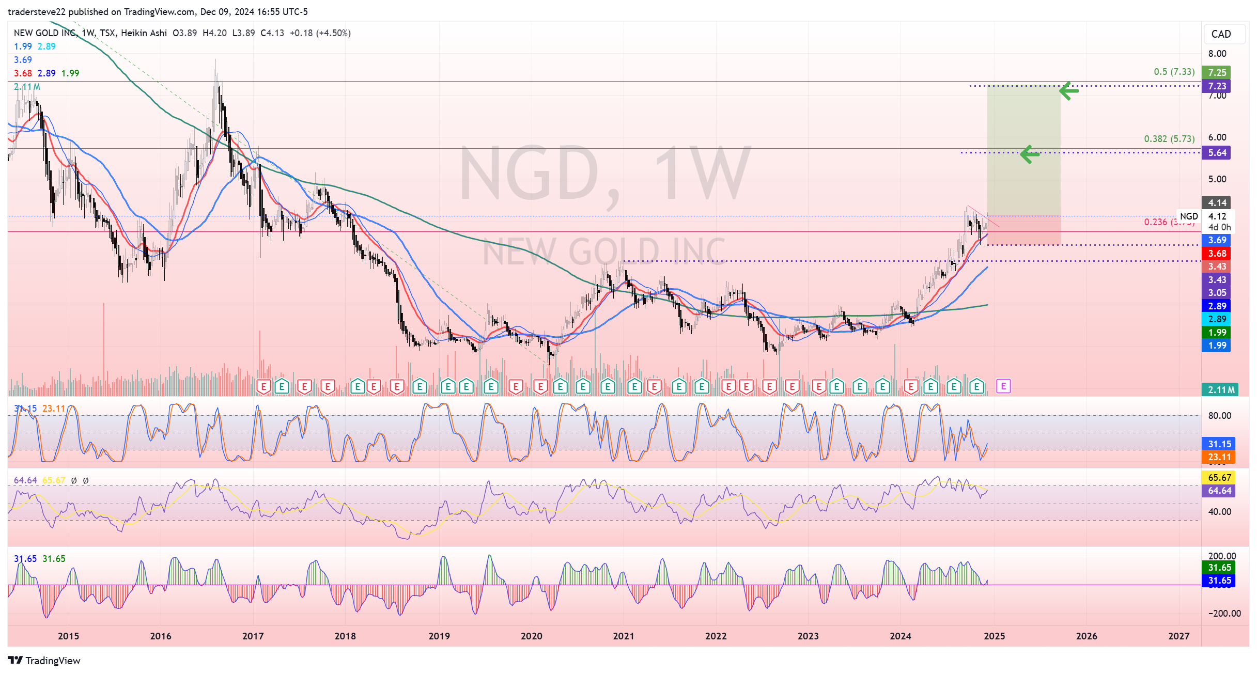The width and height of the screenshot is (1257, 674).
Task: Click the blue 3.69 price axis label
Action: (x=1217, y=240)
